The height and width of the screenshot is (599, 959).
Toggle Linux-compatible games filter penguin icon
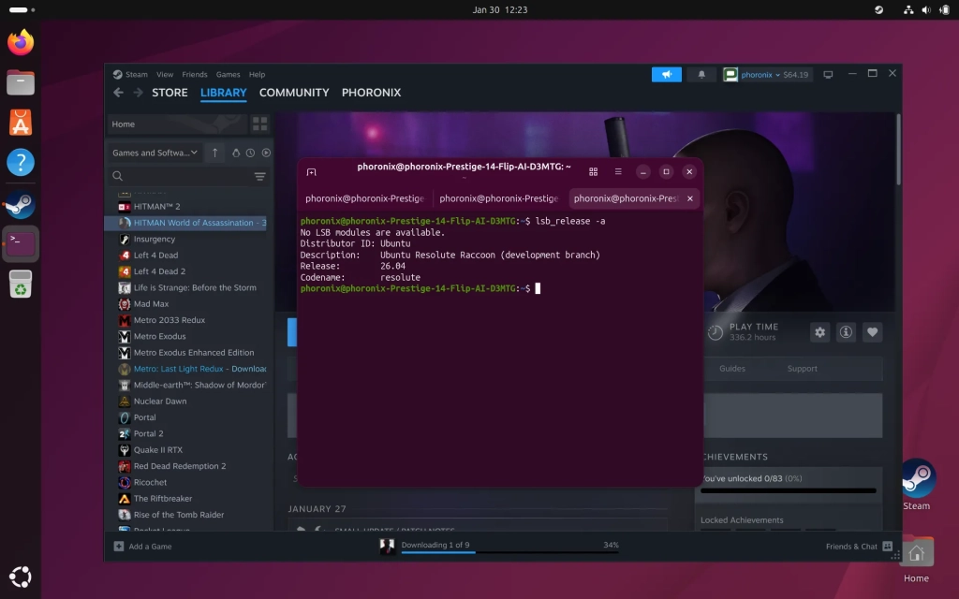pos(236,153)
